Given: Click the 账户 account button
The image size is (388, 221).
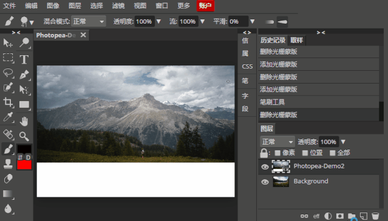Looking at the screenshot, I should coord(205,5).
